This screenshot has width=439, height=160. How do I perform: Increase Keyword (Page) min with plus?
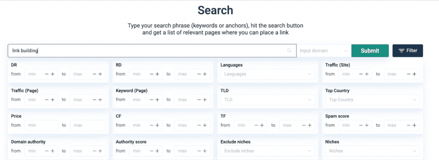[x=157, y=100]
